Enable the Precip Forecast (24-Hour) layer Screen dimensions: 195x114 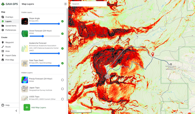(x=62, y=80)
